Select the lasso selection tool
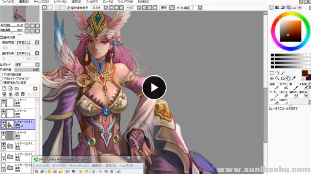Screen dimensions: 311x174 pos(277,73)
